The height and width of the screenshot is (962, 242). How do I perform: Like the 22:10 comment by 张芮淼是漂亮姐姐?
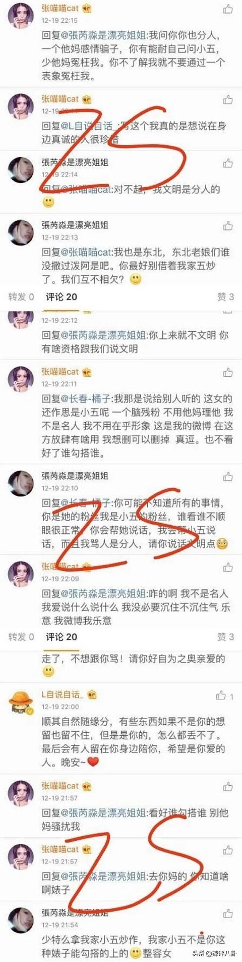coord(228,476)
